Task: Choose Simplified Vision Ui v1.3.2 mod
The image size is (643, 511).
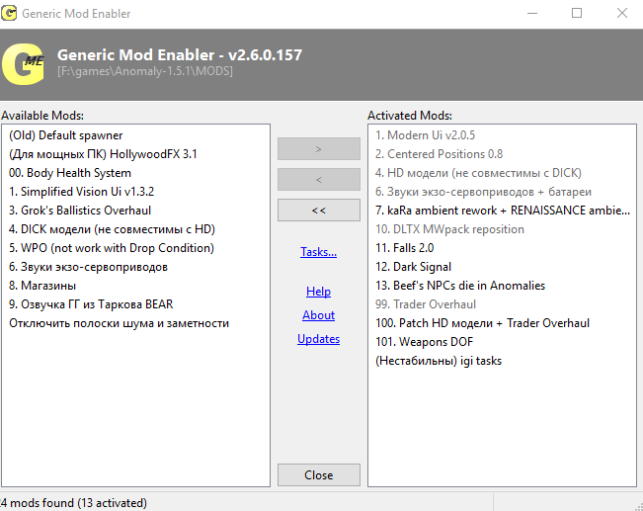Action: 81,192
